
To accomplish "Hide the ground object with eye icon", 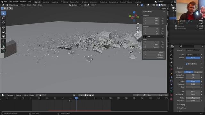I will (x=200, y=21).
